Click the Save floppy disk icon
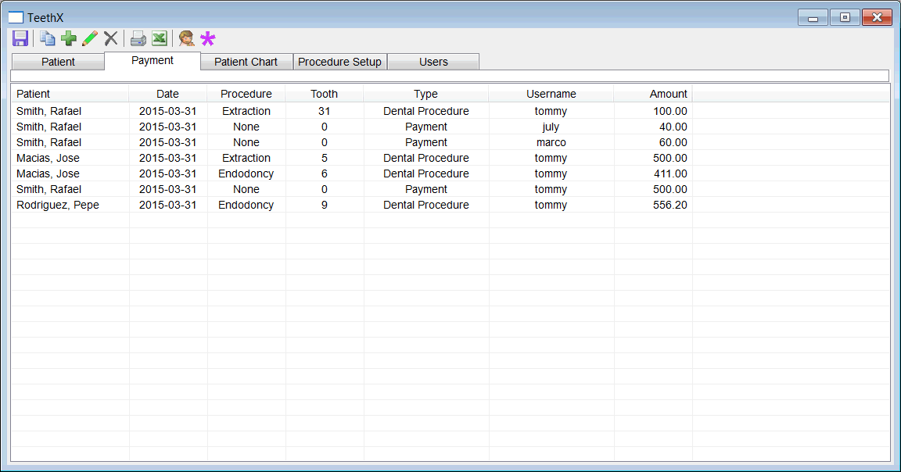The height and width of the screenshot is (472, 901). click(x=20, y=38)
